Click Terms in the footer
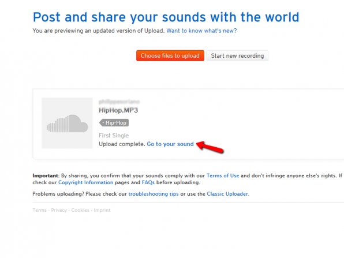 click(x=39, y=210)
